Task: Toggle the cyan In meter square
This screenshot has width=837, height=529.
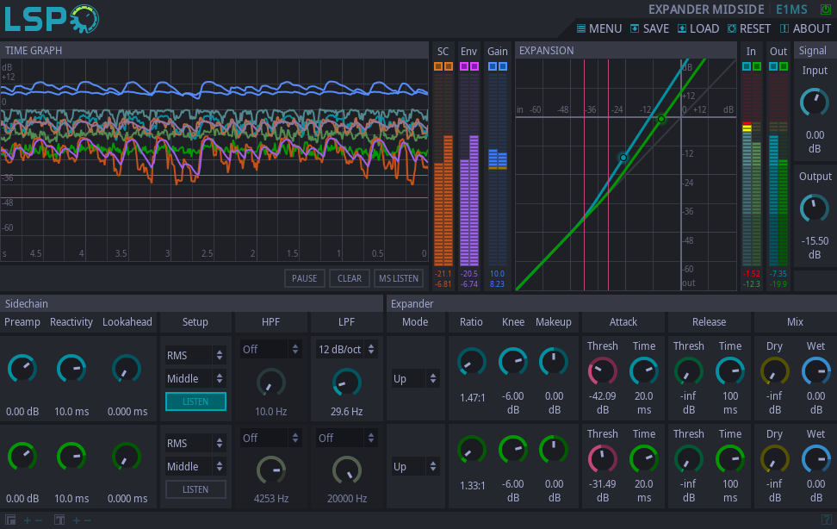Action: tap(747, 66)
